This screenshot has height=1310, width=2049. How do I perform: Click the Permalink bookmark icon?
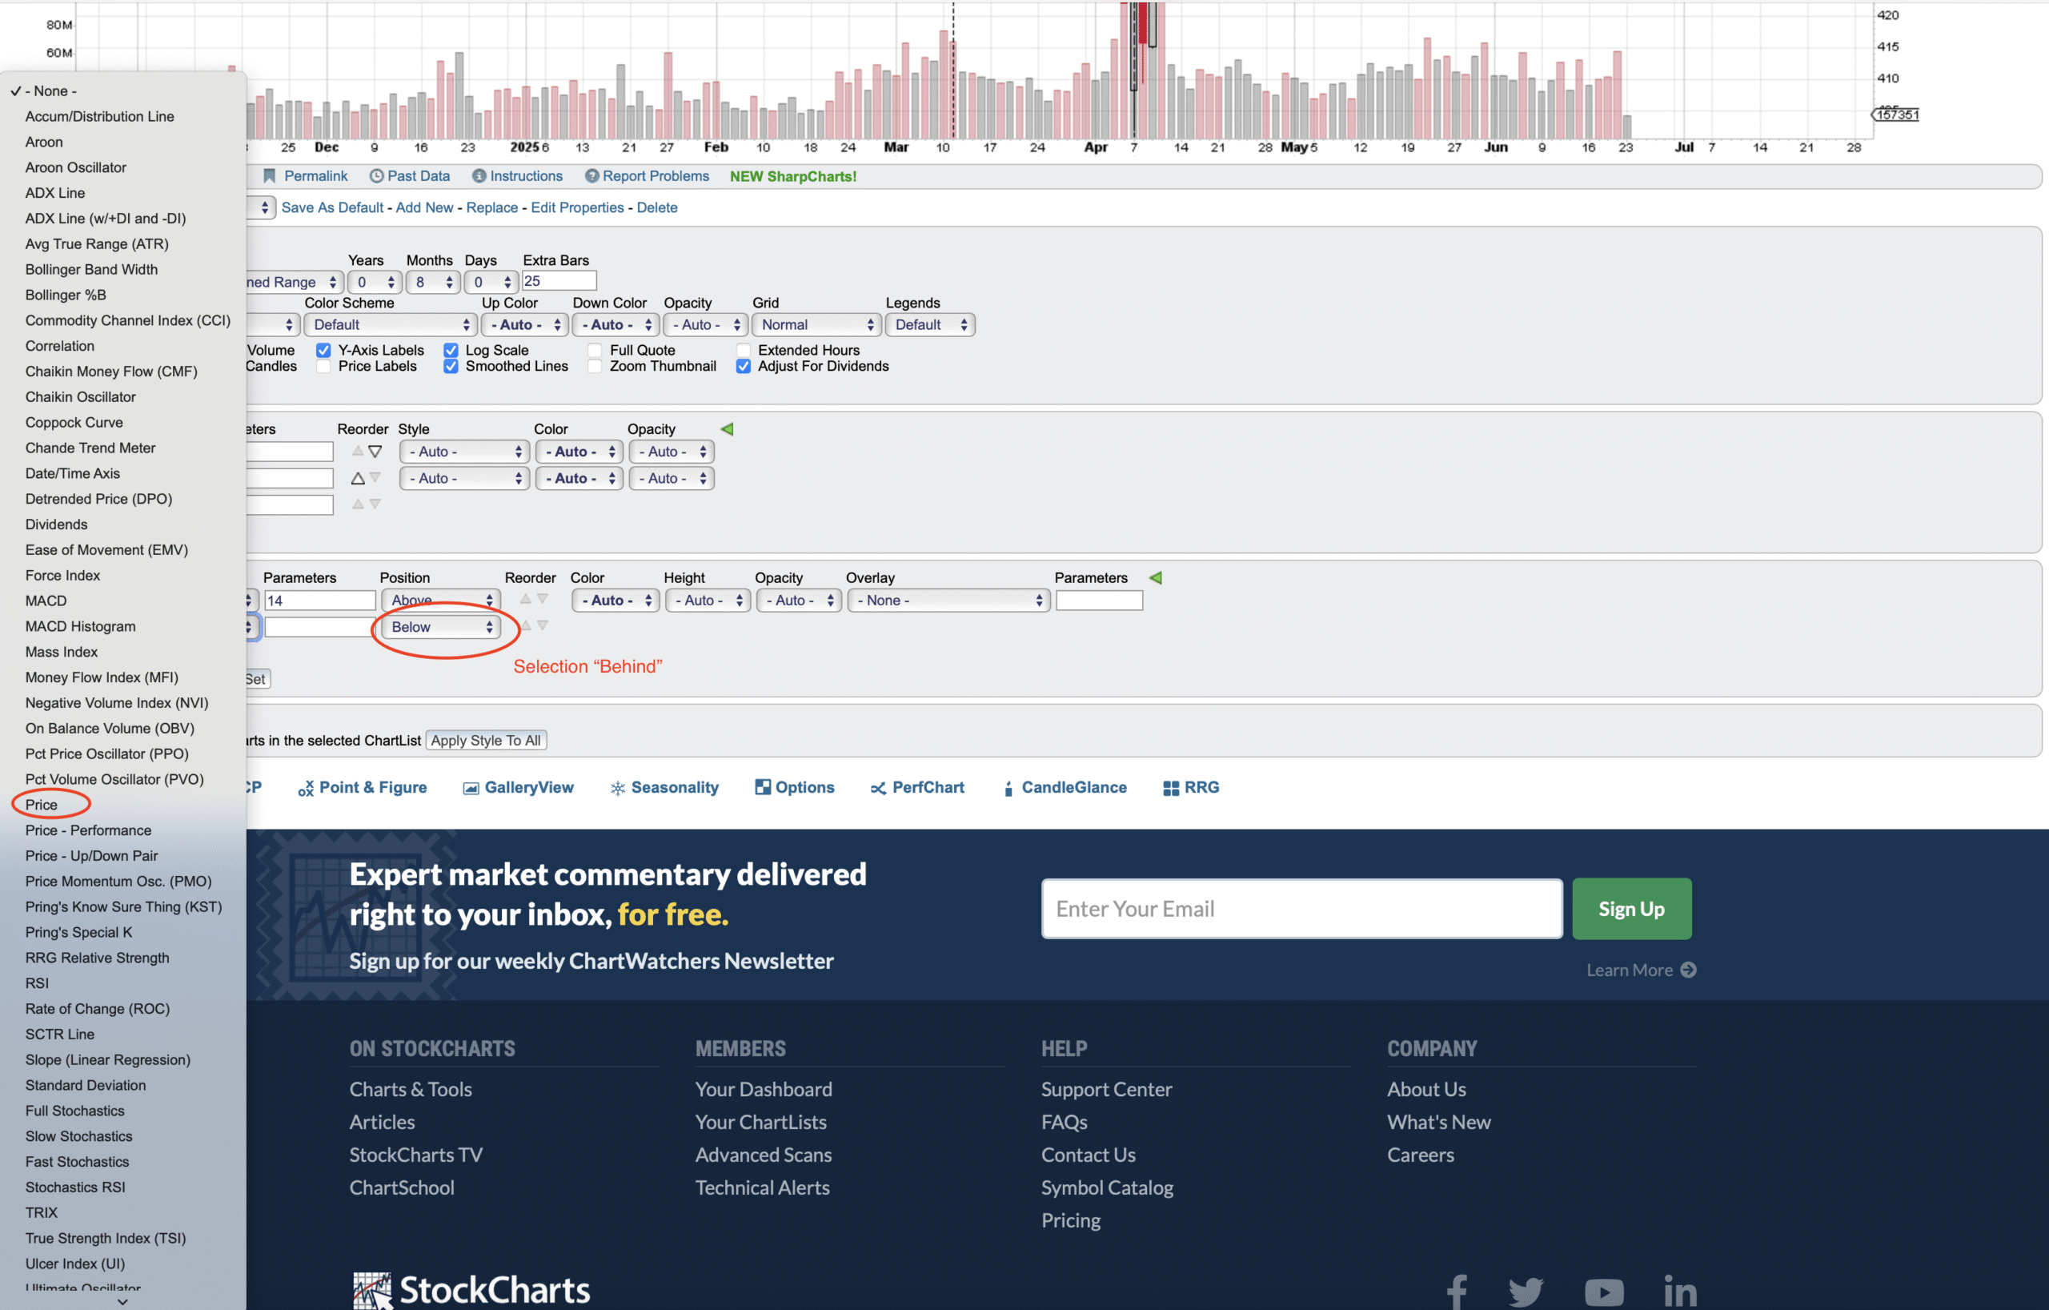click(269, 176)
